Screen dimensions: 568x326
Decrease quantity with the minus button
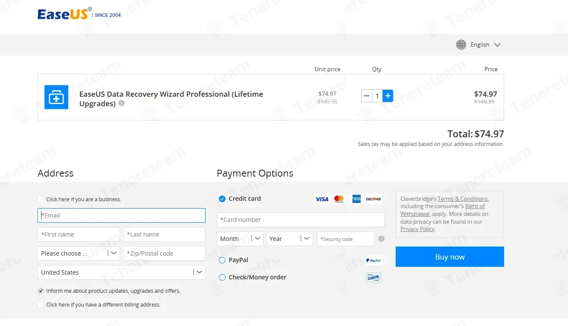(x=366, y=96)
